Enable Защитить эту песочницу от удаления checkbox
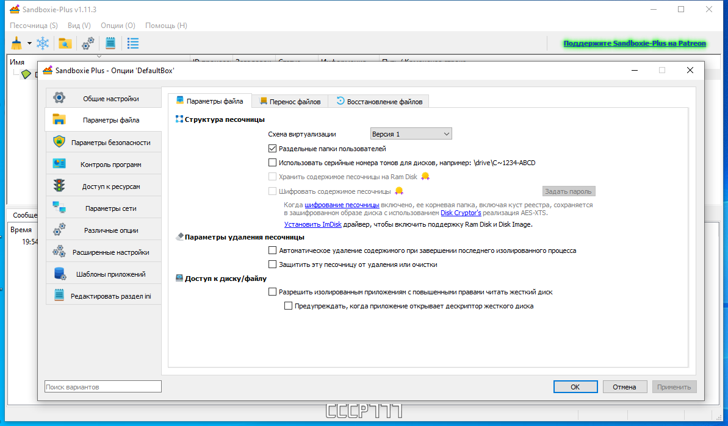Viewport: 728px width, 426px height. pyautogui.click(x=273, y=264)
